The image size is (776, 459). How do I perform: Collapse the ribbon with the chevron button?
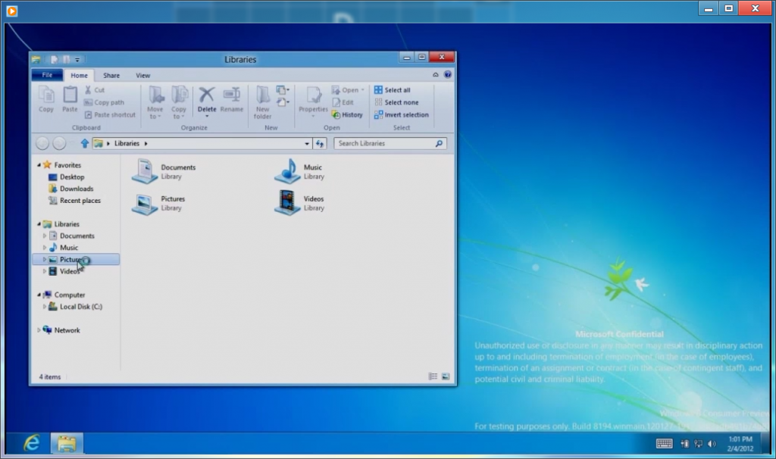[x=436, y=75]
